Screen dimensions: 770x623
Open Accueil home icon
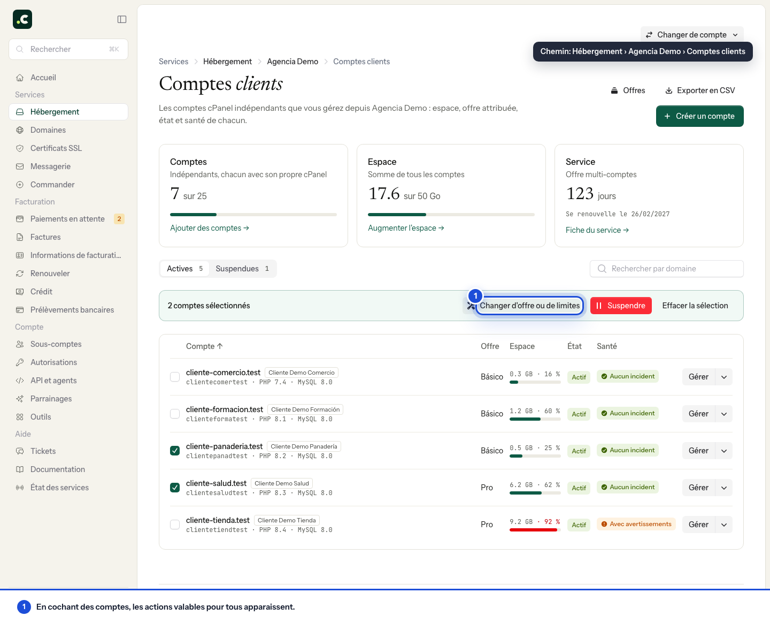[x=20, y=78]
